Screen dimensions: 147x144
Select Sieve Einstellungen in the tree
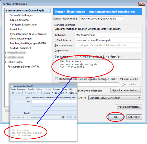[21, 39]
